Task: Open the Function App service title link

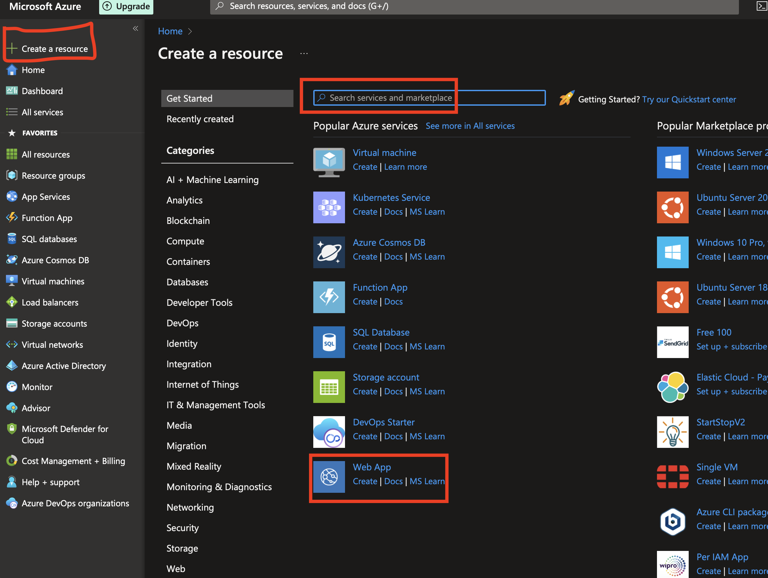Action: [x=380, y=288]
